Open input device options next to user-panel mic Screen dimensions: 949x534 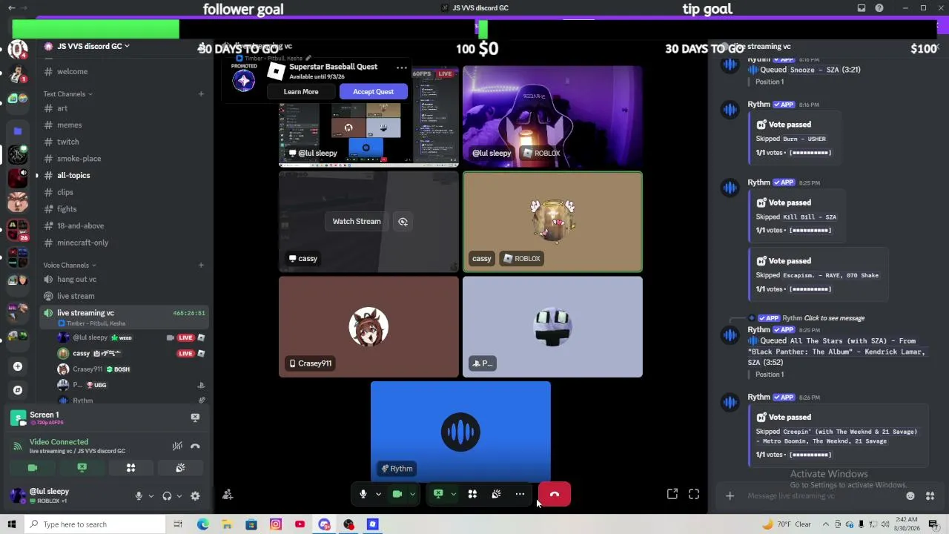151,496
